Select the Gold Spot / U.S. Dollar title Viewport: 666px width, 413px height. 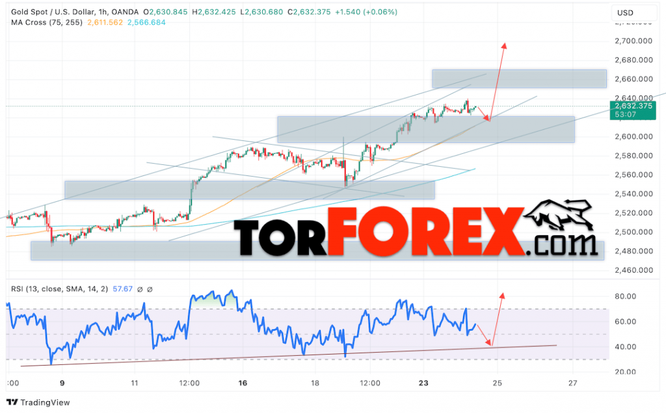pyautogui.click(x=52, y=12)
